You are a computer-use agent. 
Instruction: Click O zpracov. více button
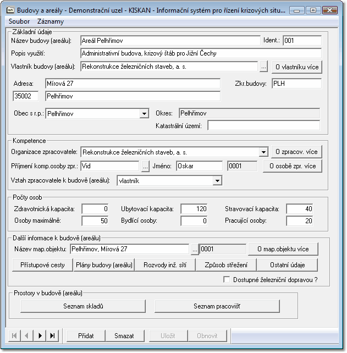click(296, 152)
